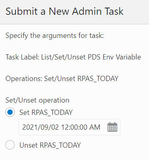Screen dimensions: 149x160
Task: Click the Specify the arguments for task text
Action: (54, 36)
